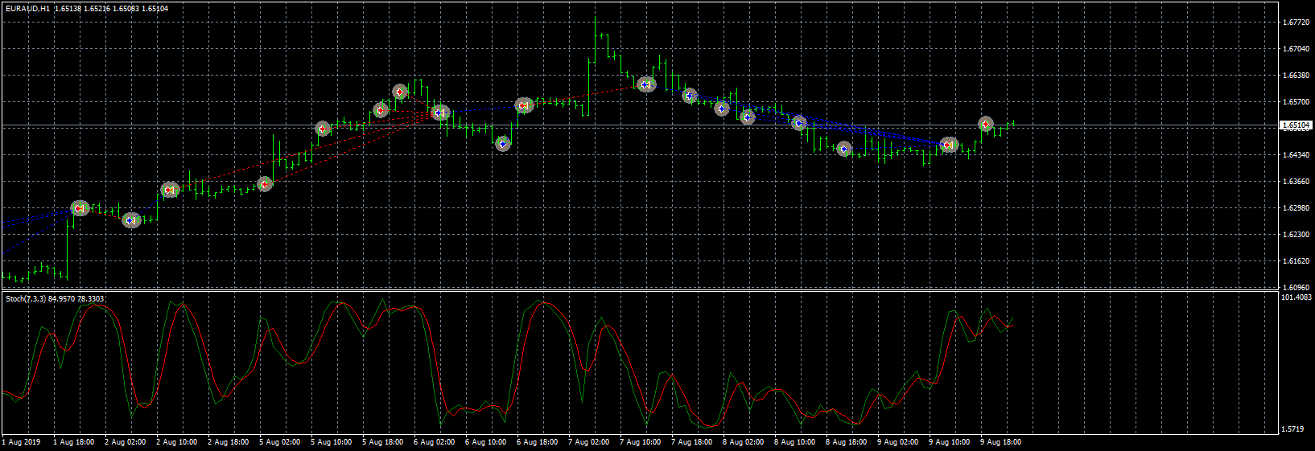Select the trade marker at 7 Aug 10:00
1315x451 pixels.
[x=646, y=84]
